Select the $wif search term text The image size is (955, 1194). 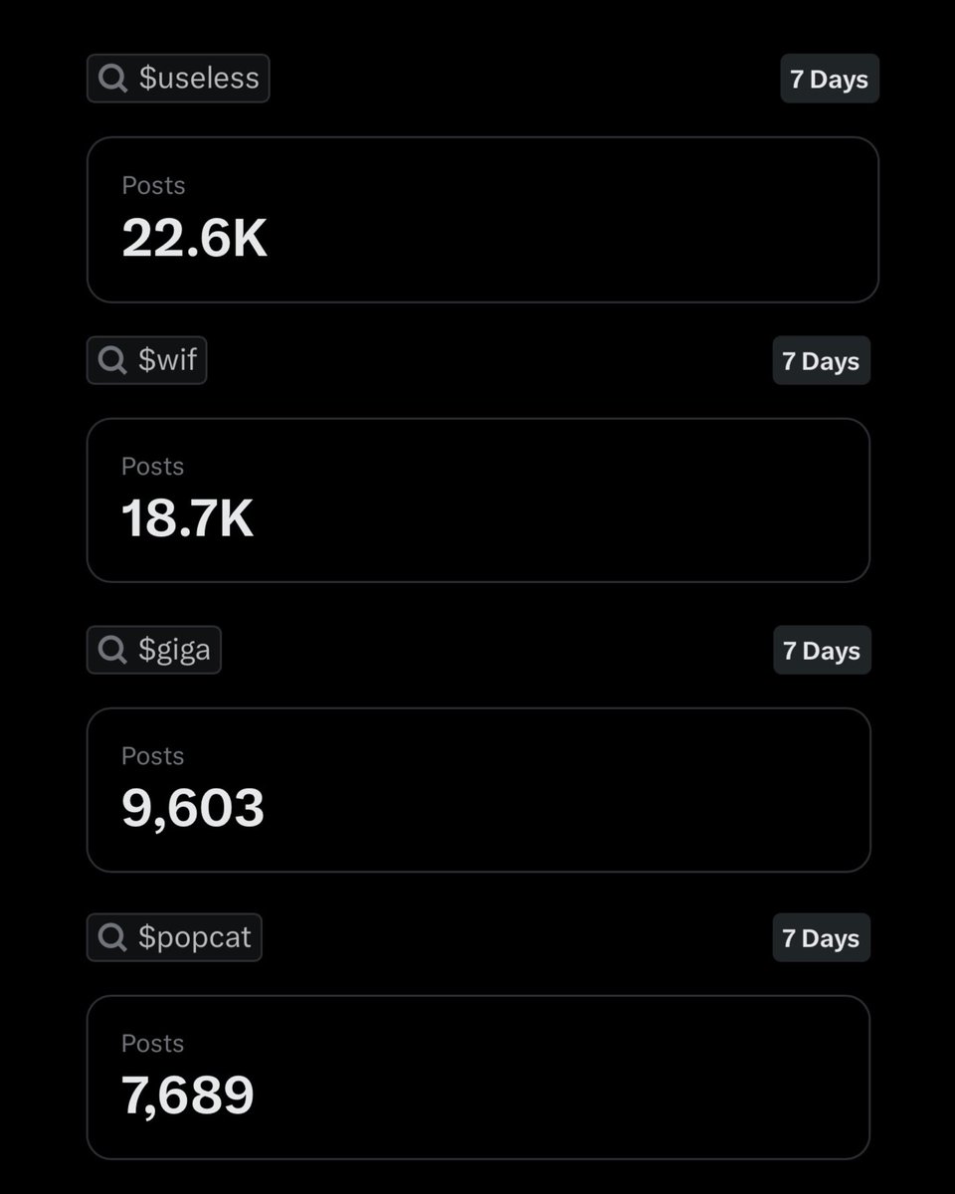pyautogui.click(x=168, y=360)
